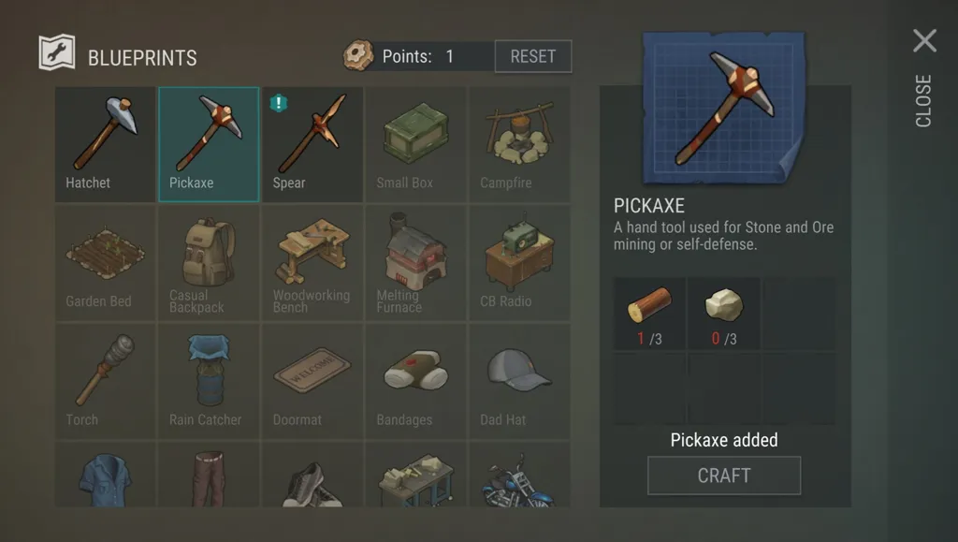Select the Garden Bed blueprint

[x=105, y=263]
